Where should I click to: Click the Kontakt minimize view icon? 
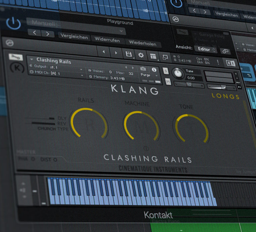tap(165, 57)
